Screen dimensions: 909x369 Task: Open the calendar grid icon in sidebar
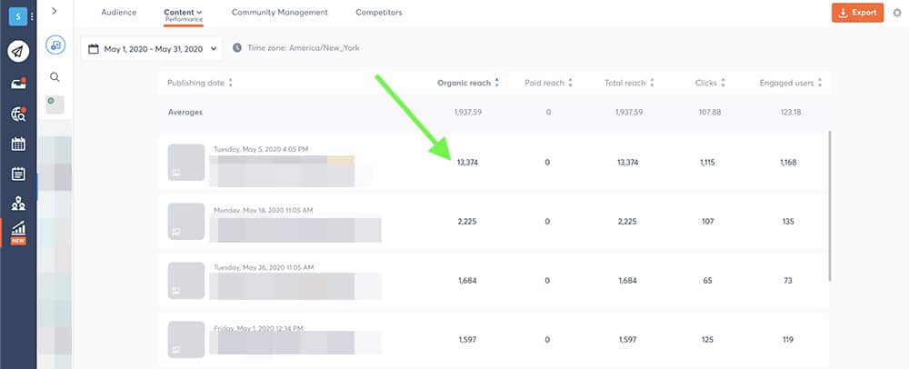pos(18,144)
